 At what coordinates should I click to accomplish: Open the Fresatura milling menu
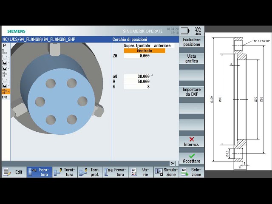pyautogui.click(x=116, y=172)
